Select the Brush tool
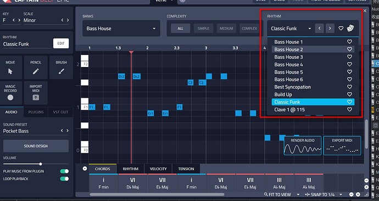This screenshot has height=201, width=379. point(61,68)
